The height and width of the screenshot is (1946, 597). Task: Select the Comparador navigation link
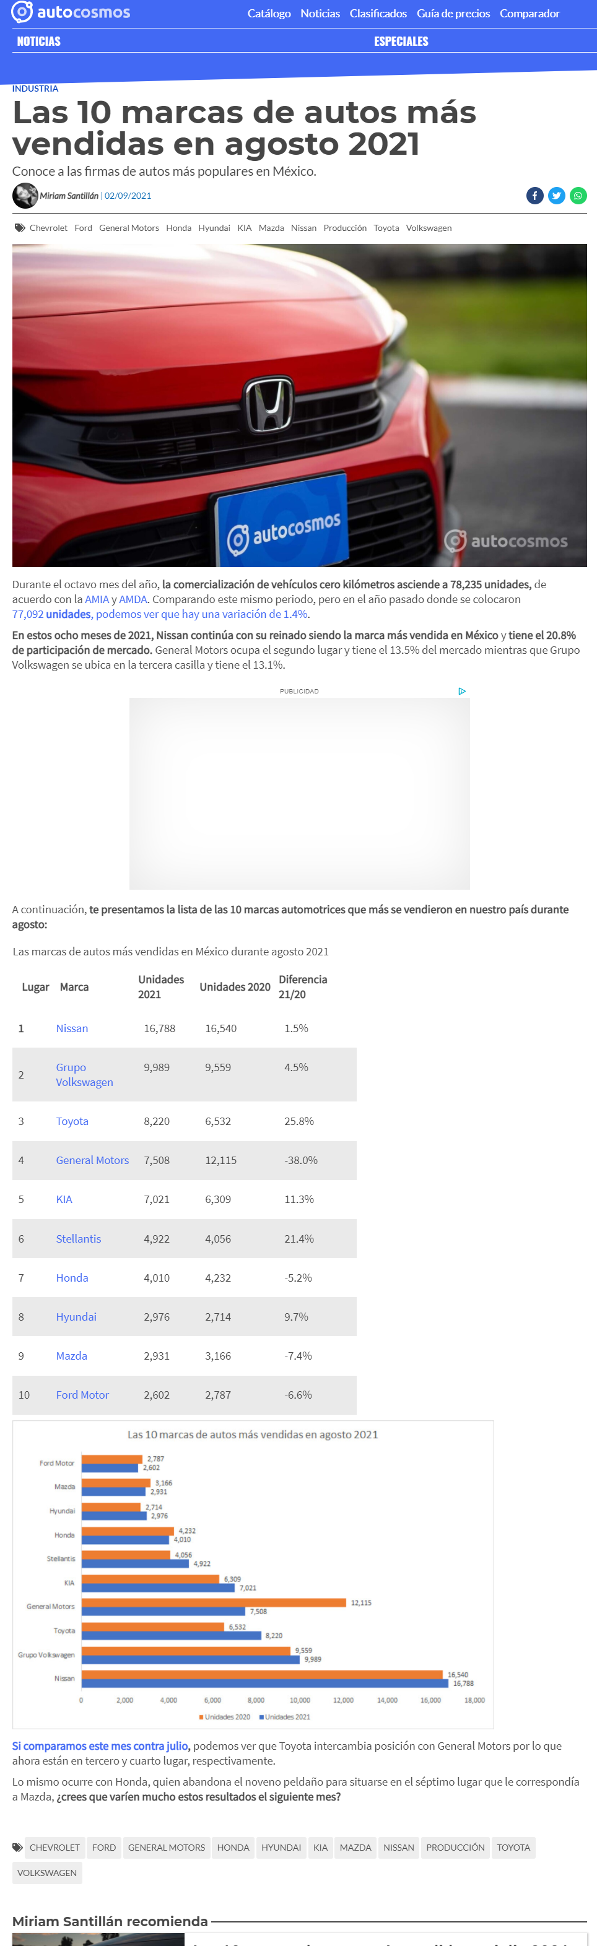point(529,14)
